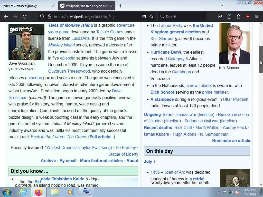Open the Firefox hamburger application menu
The image size is (263, 197).
[257, 16]
